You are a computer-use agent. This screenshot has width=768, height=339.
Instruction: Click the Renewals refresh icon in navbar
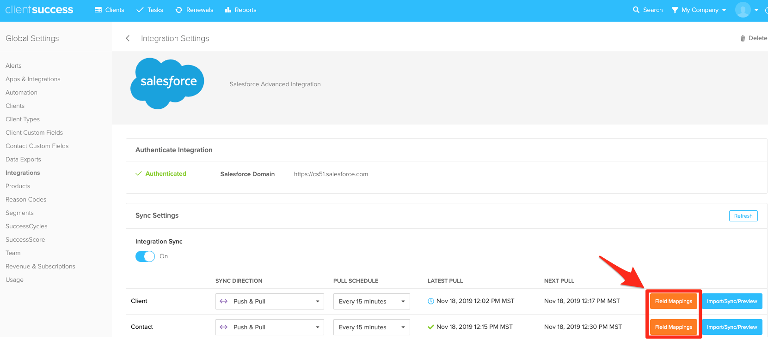(x=179, y=10)
